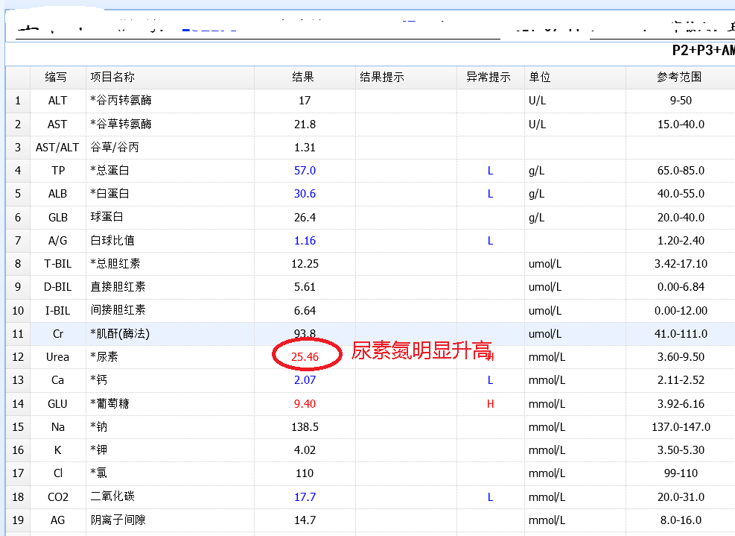Screen dimensions: 735x536
Task: Click the H flag on the GLU row
Action: 490,403
